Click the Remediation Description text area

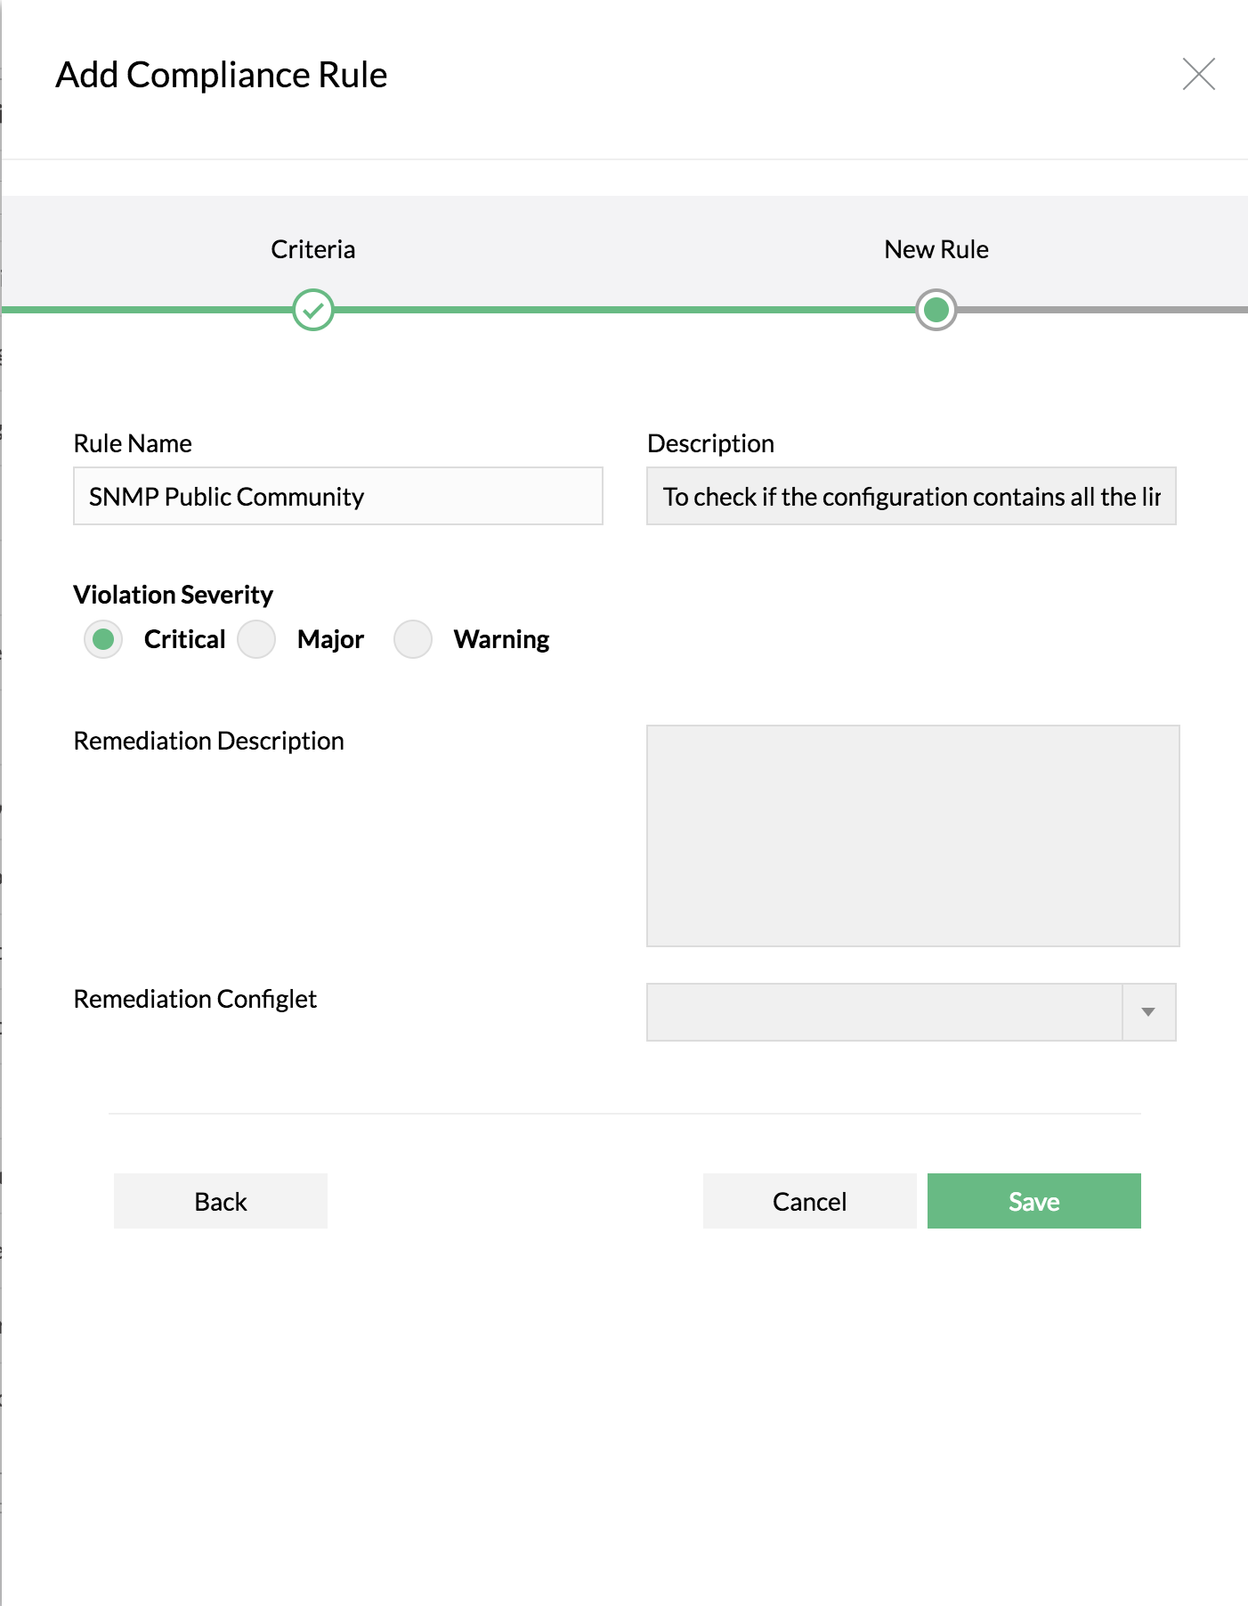(x=912, y=835)
